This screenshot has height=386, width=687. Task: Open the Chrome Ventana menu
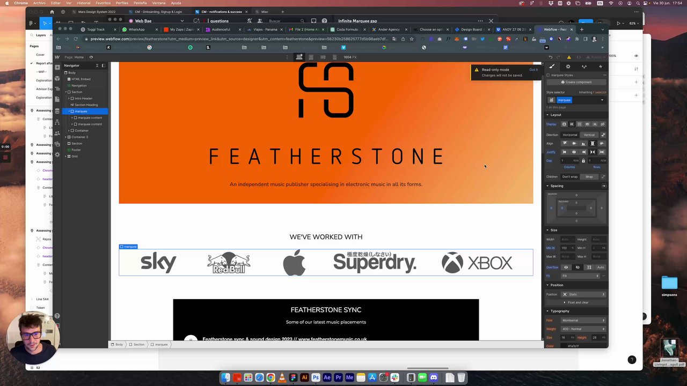pos(159,3)
